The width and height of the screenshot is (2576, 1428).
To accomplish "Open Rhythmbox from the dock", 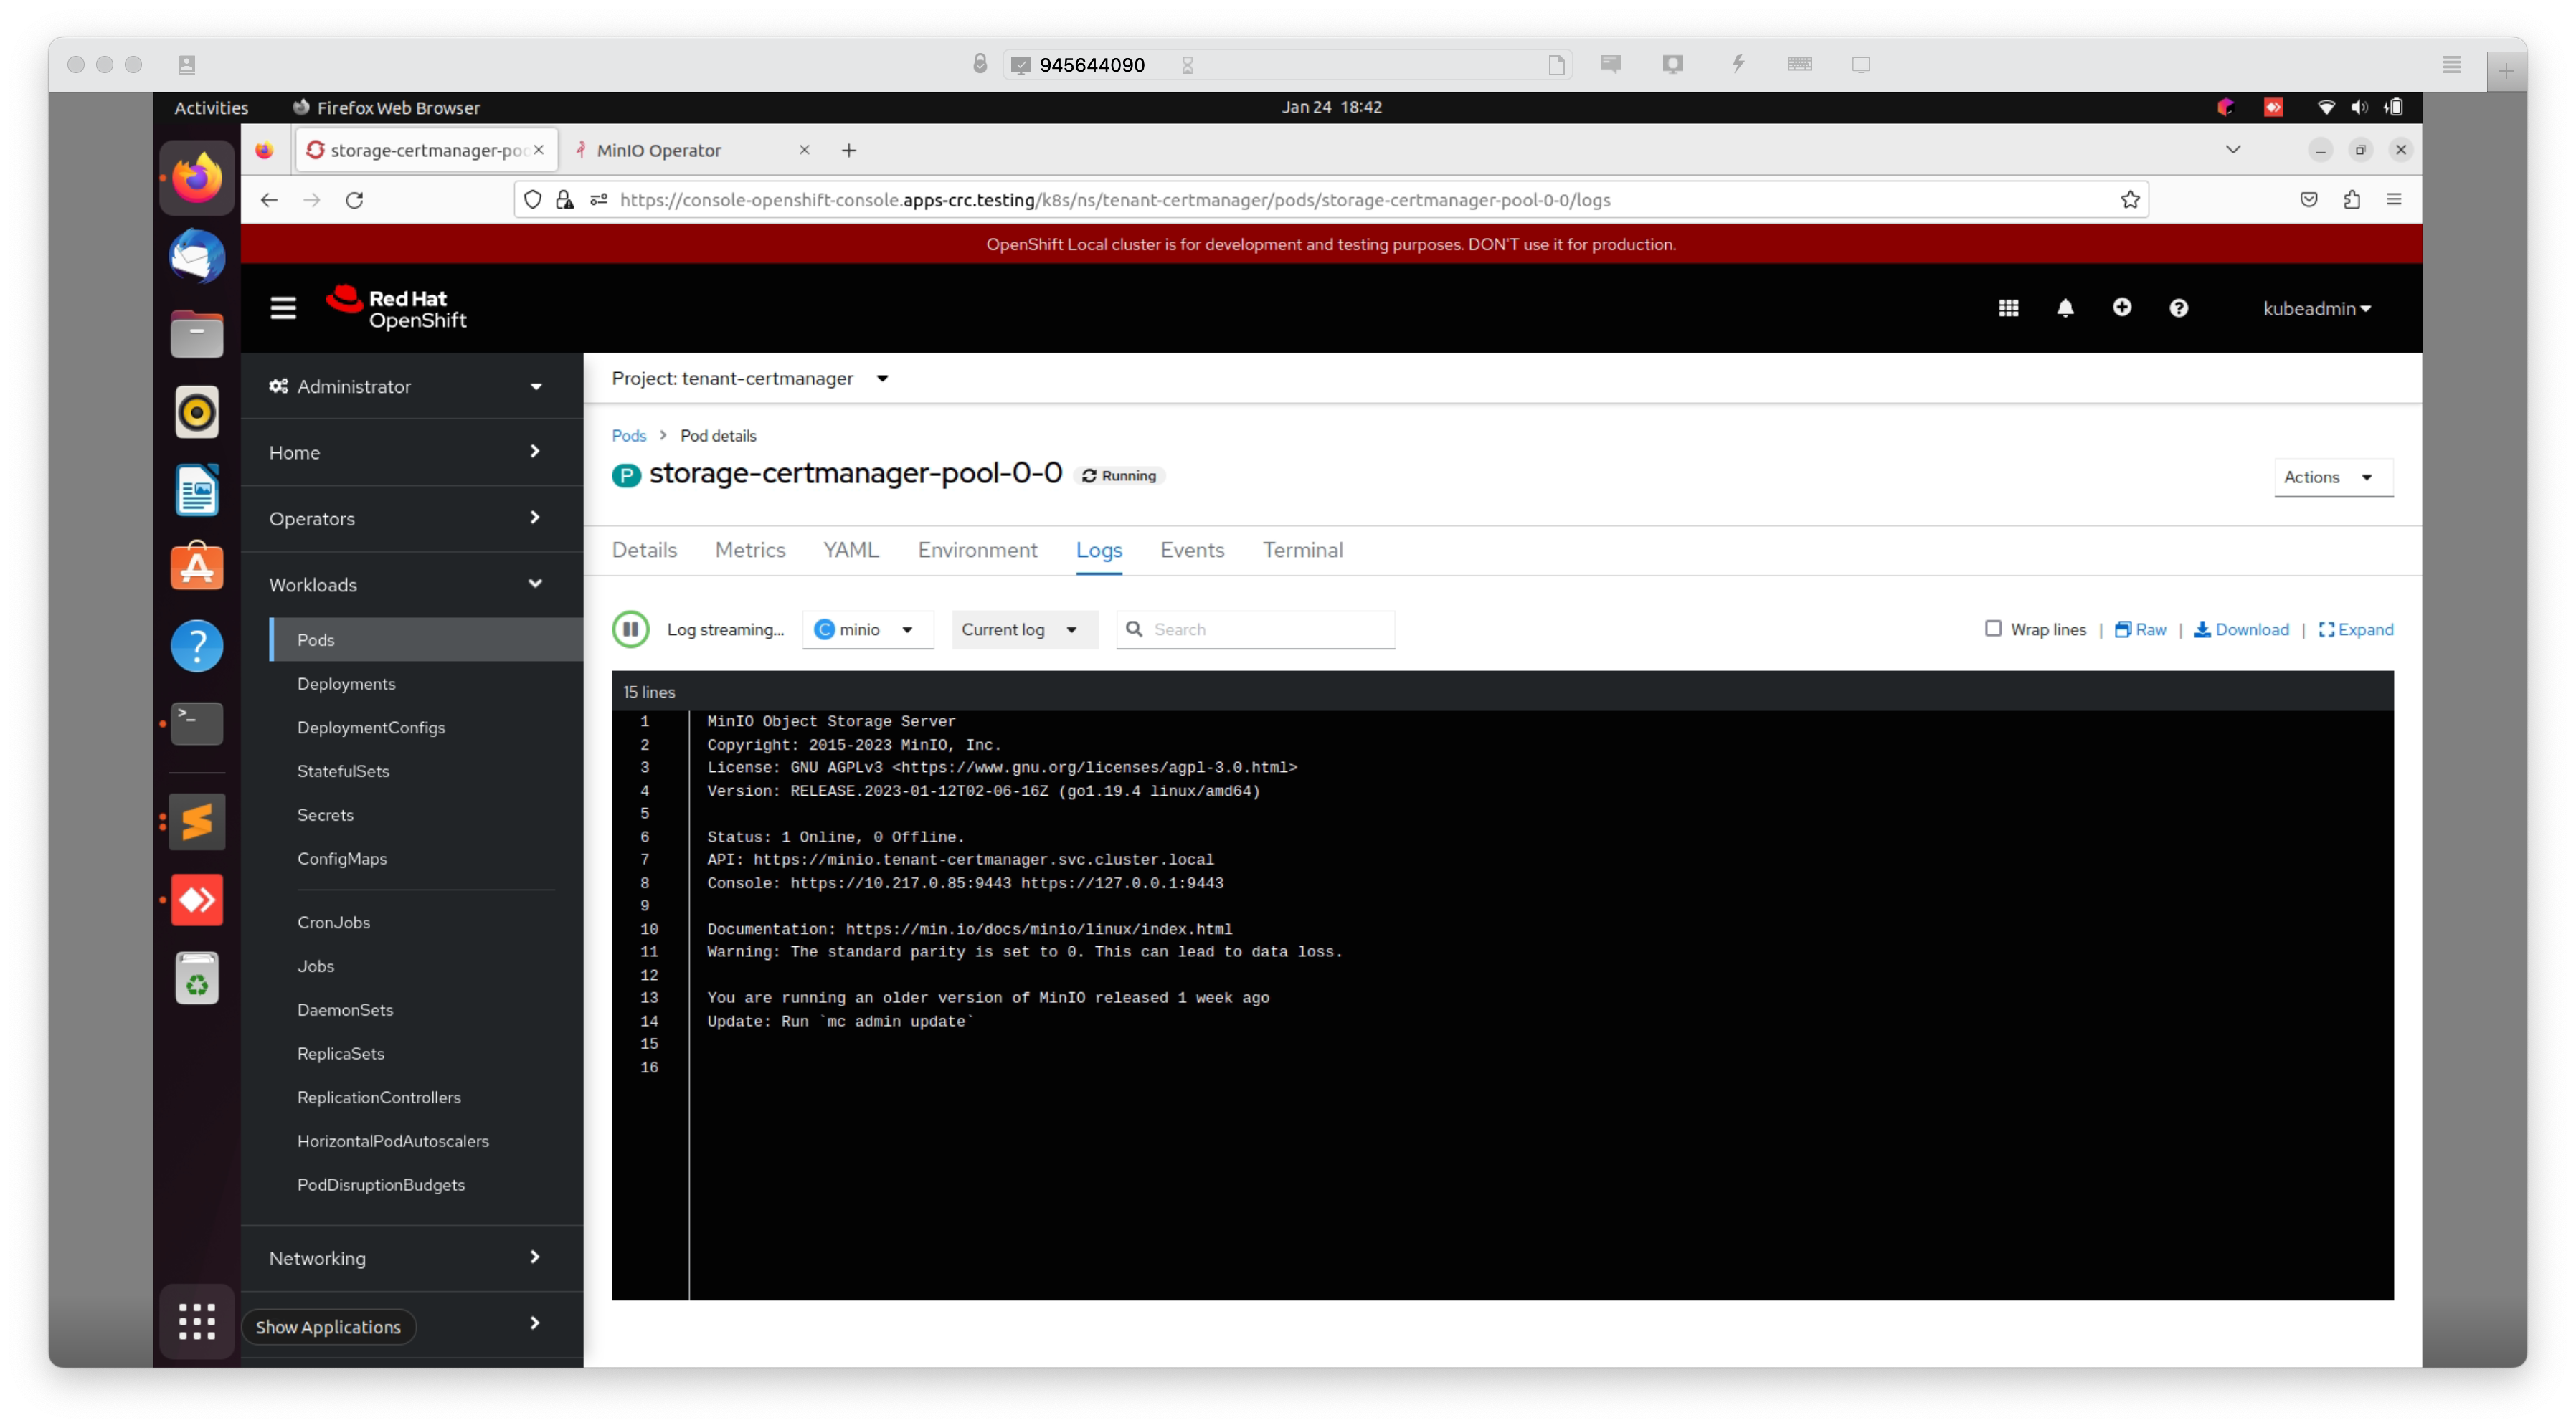I will click(197, 411).
